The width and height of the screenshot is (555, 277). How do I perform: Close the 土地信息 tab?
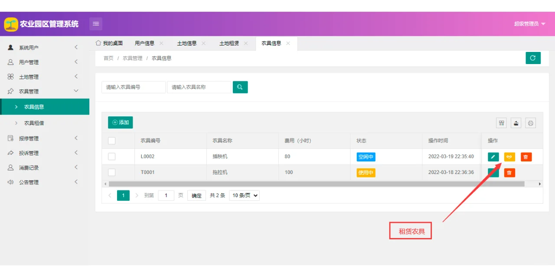204,43
